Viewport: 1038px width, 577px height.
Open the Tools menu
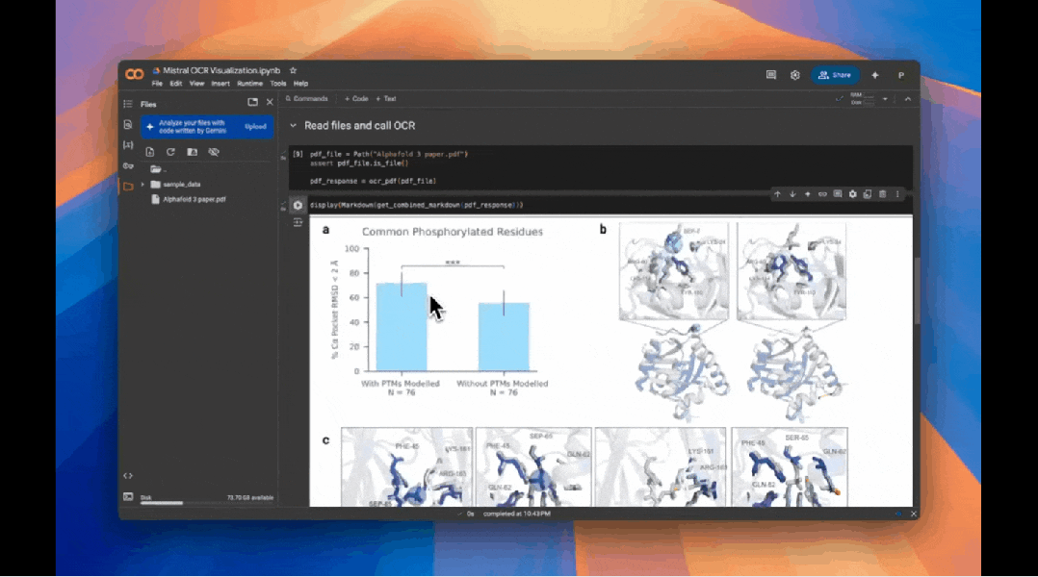278,84
